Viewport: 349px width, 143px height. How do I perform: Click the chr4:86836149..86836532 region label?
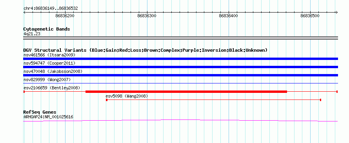point(51,9)
